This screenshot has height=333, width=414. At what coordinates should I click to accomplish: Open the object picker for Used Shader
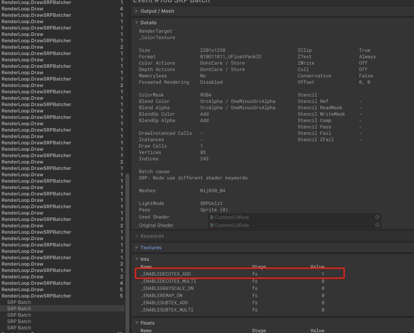click(x=377, y=217)
